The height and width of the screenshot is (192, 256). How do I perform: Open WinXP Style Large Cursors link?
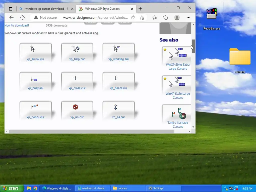point(178,96)
